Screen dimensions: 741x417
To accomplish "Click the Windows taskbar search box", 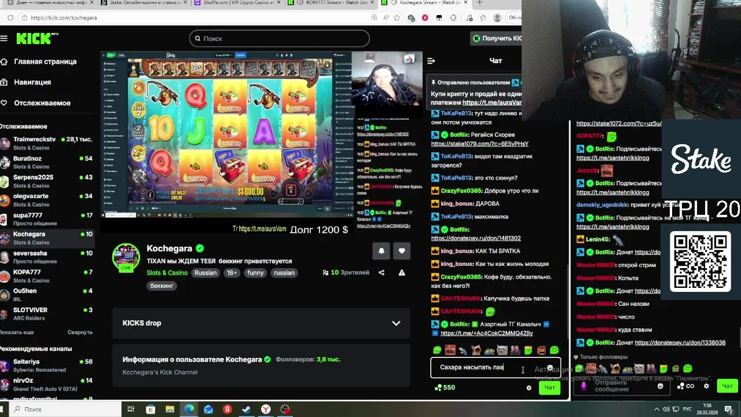I will (64, 409).
